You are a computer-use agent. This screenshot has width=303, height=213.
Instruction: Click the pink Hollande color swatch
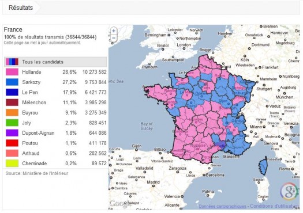12,72
